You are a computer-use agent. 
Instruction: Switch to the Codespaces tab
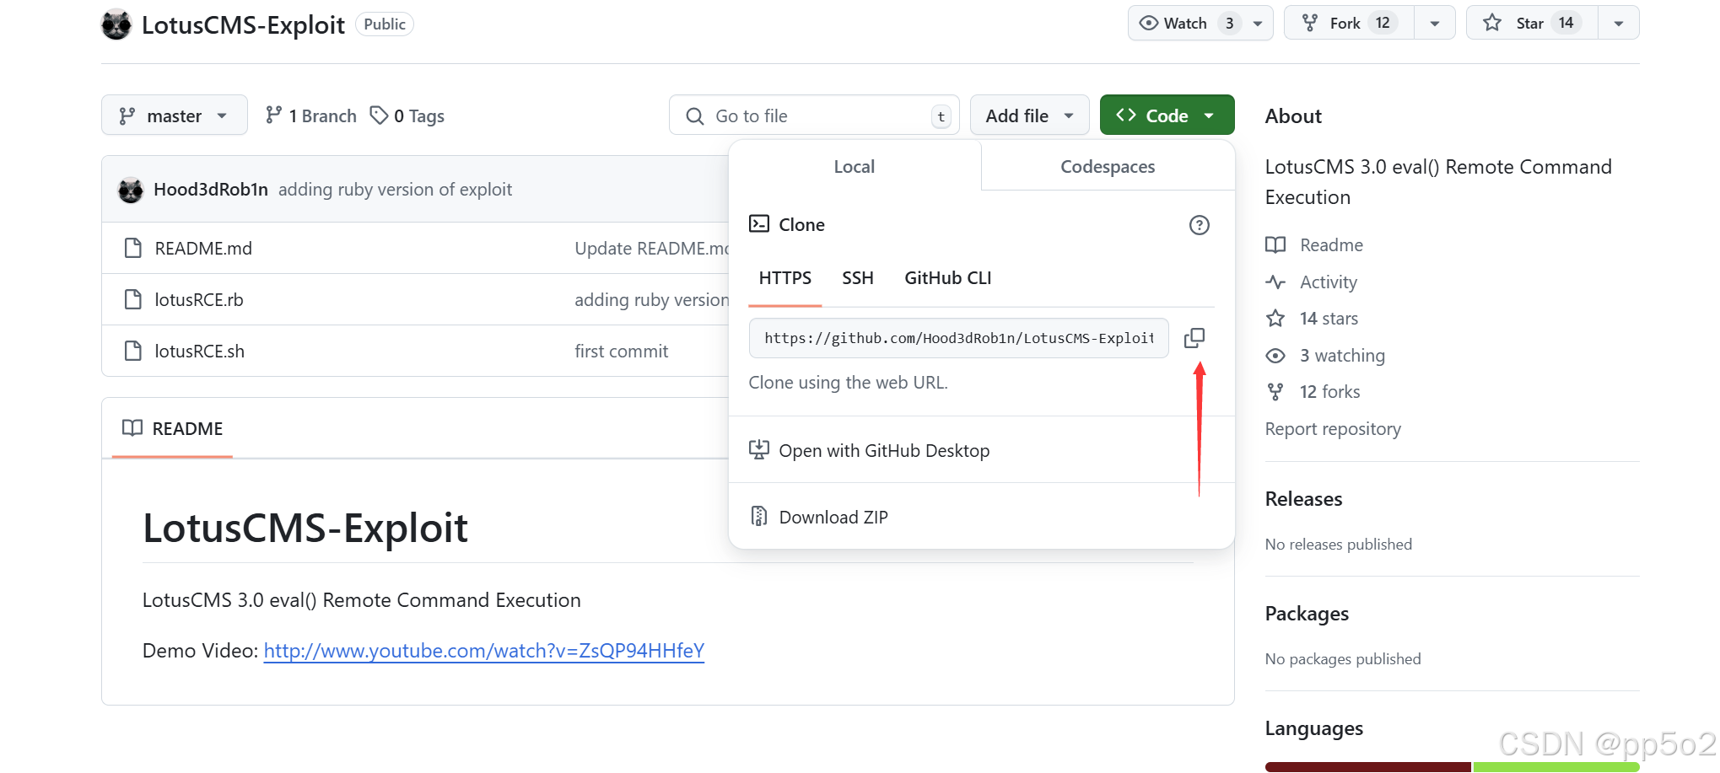pos(1108,166)
